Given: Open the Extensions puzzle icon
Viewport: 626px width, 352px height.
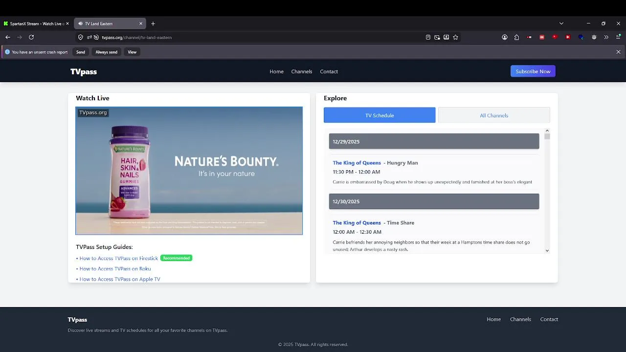Looking at the screenshot, I should tap(516, 37).
